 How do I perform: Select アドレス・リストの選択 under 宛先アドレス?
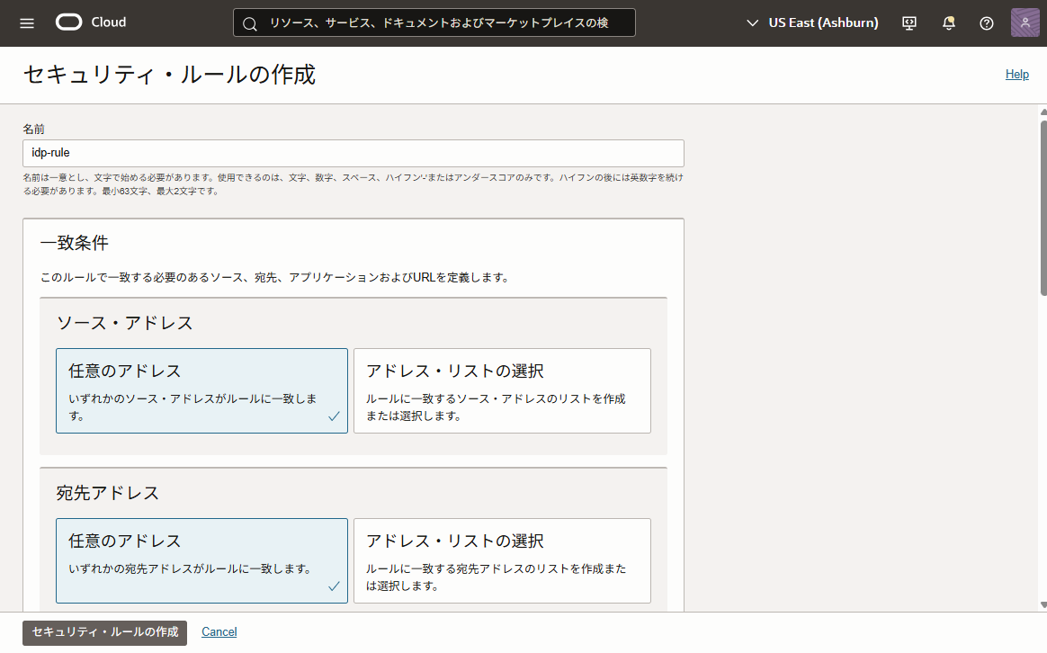click(502, 560)
